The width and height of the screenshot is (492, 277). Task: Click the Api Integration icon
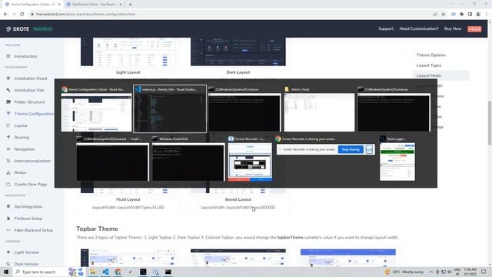8,206
